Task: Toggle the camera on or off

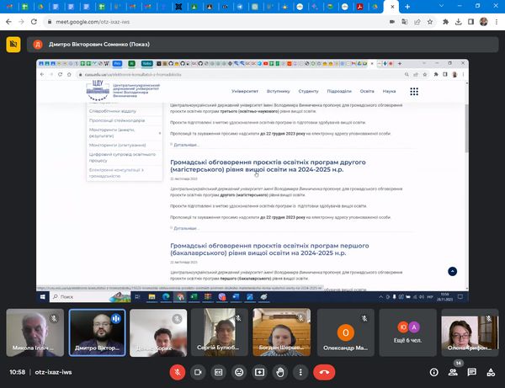Action: pos(199,371)
